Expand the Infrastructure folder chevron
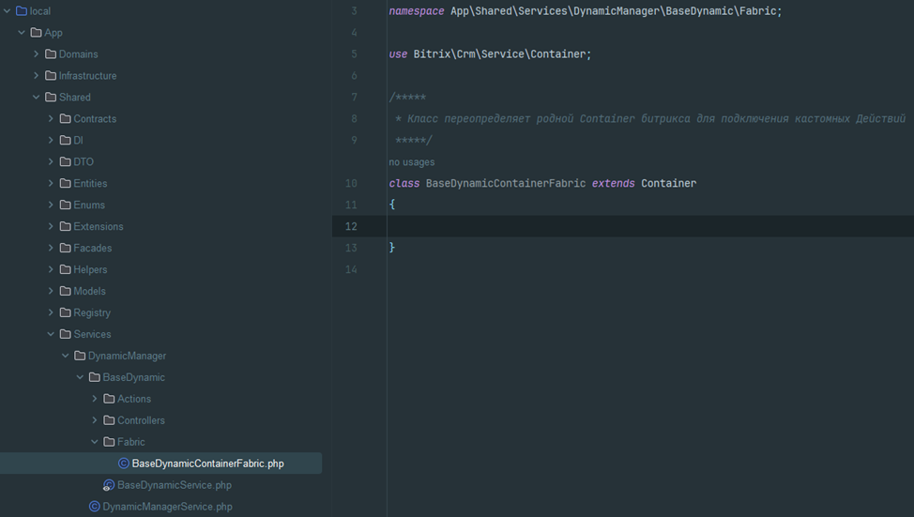This screenshot has height=517, width=914. (x=37, y=76)
